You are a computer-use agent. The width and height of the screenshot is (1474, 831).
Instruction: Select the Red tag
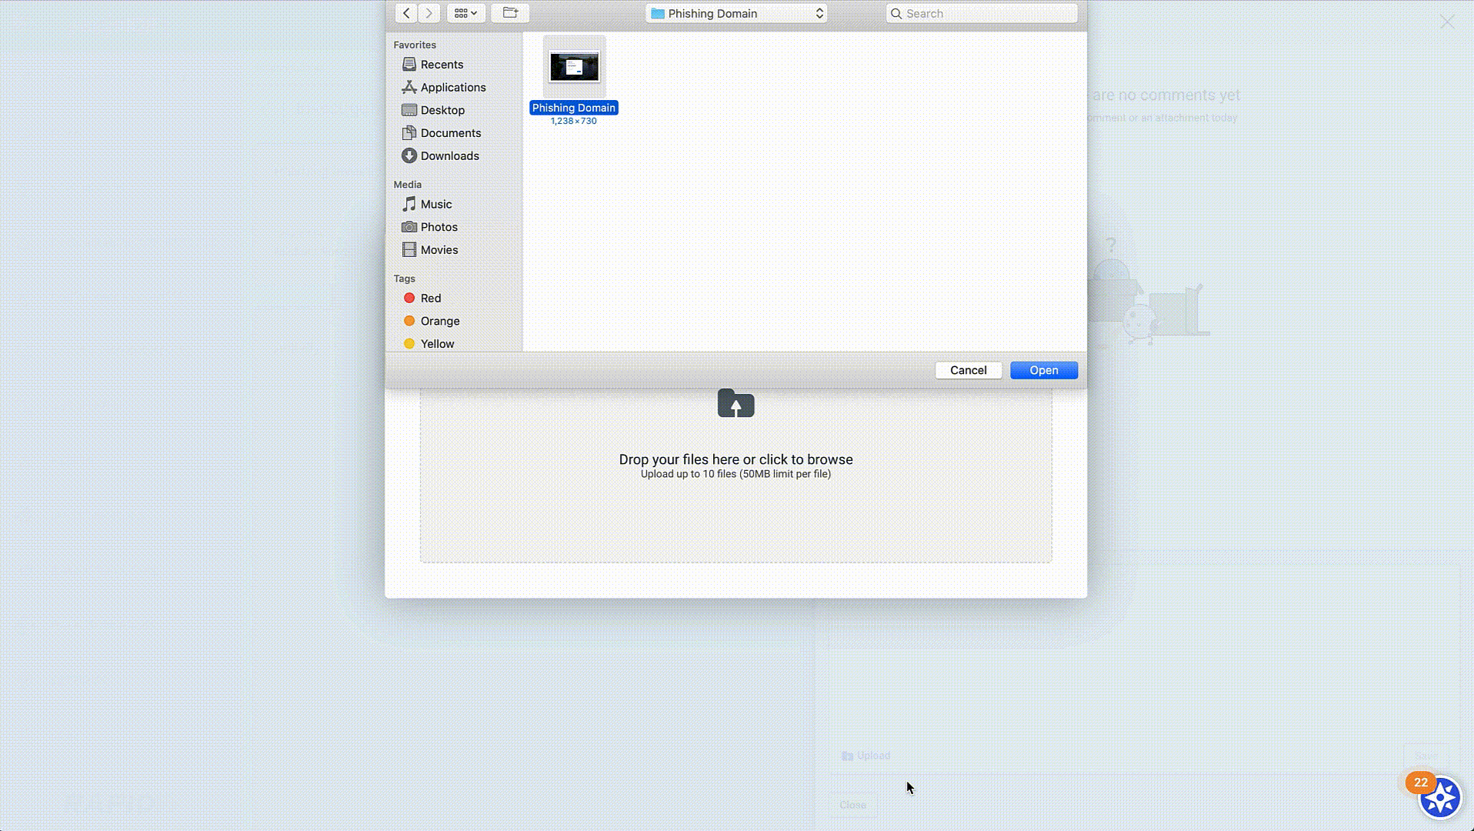pyautogui.click(x=430, y=299)
